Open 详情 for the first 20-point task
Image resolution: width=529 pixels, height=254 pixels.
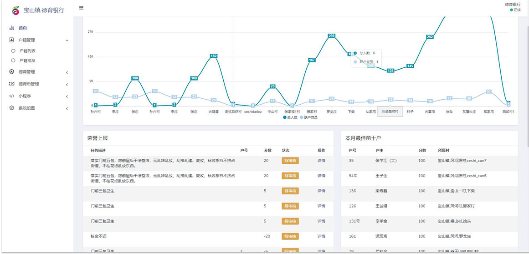(321, 161)
